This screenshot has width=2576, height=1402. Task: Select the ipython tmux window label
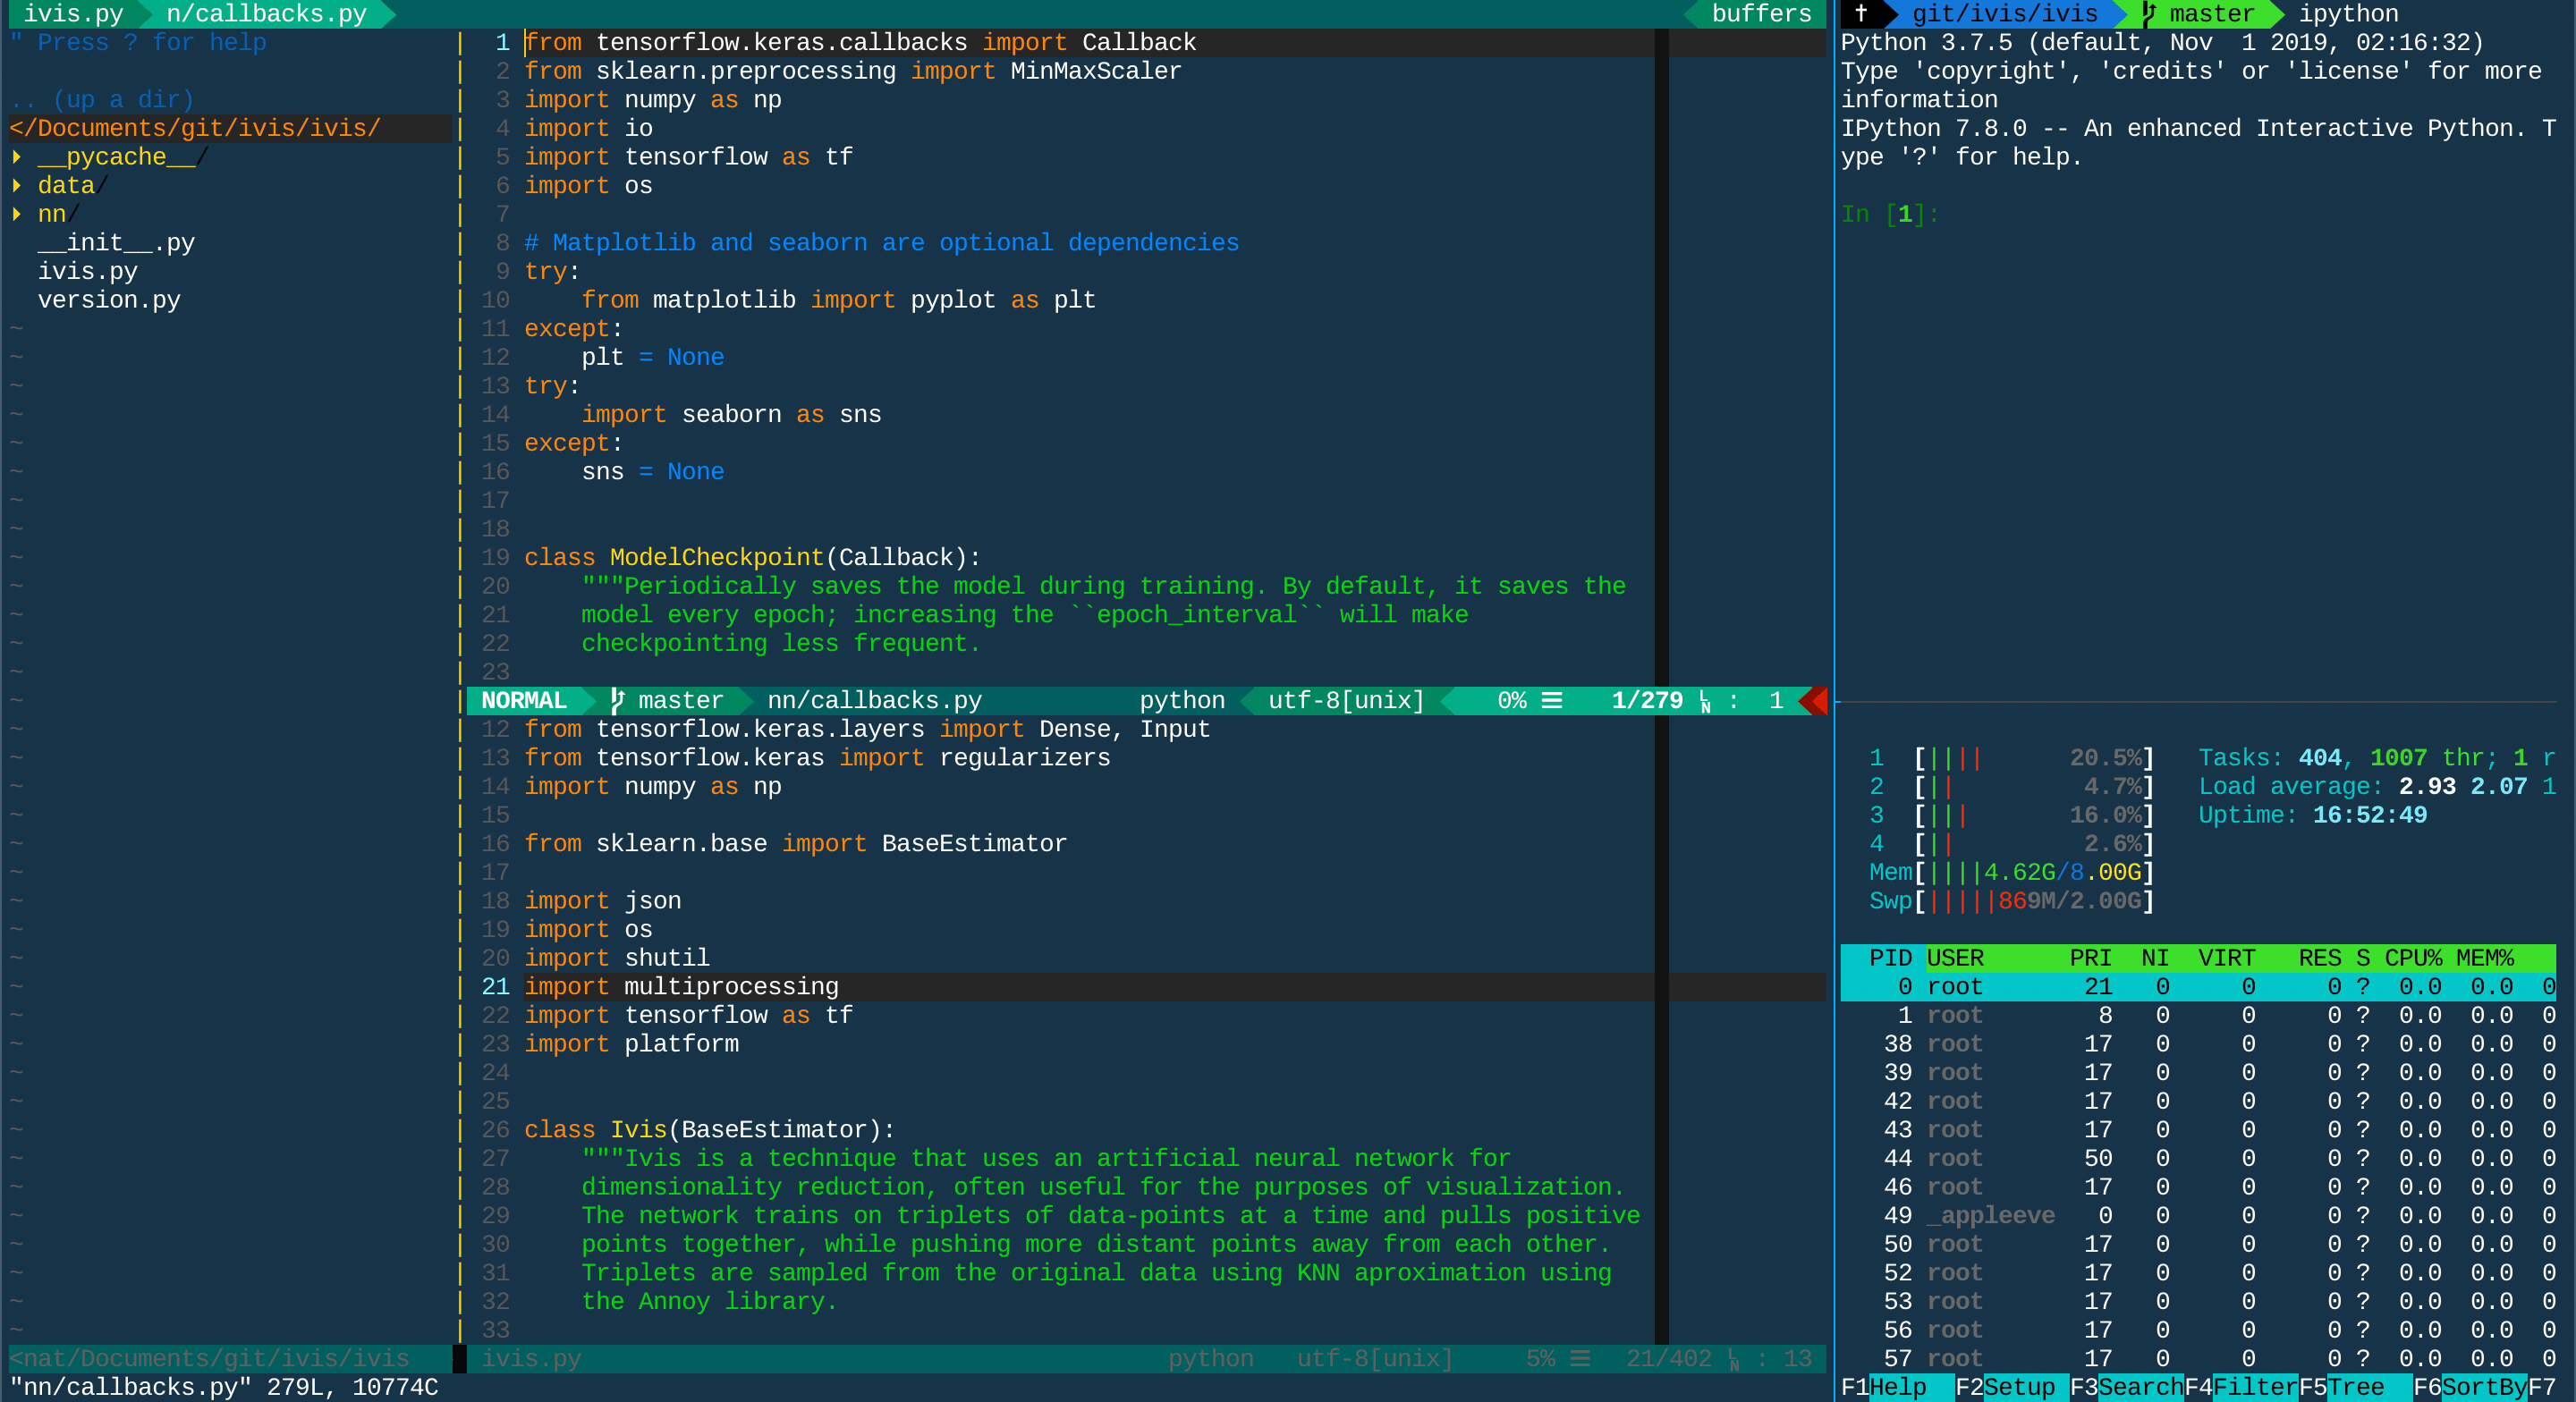[x=2348, y=14]
